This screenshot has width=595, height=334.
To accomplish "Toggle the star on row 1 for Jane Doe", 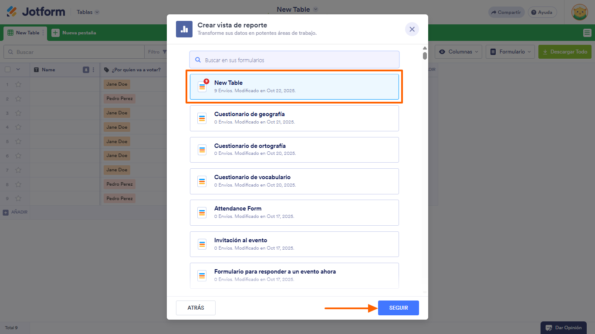I will tap(18, 84).
